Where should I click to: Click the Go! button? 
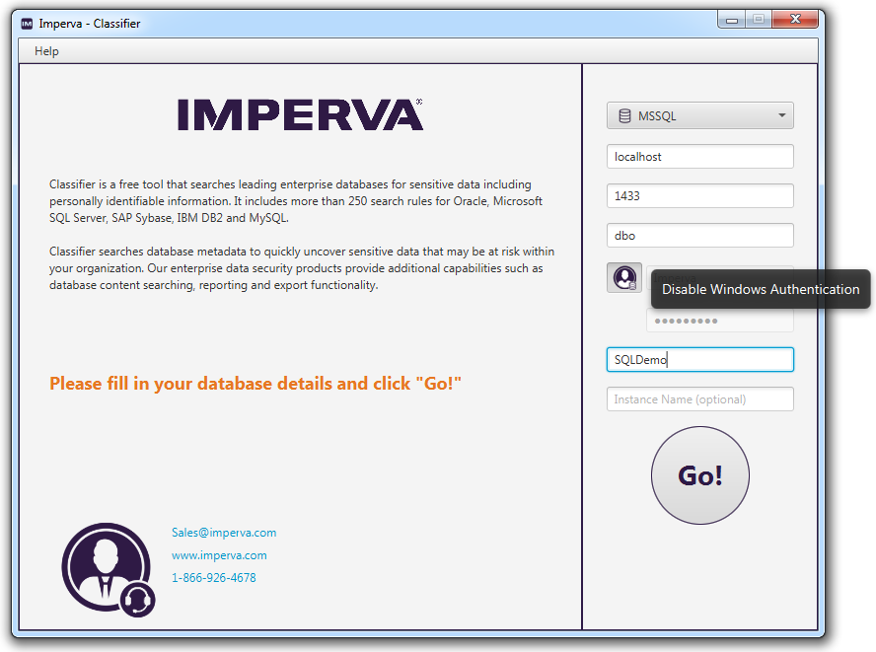click(700, 475)
